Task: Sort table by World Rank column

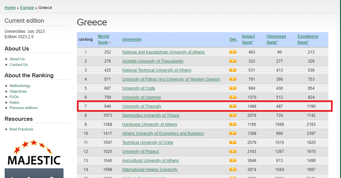Action: 103,39
